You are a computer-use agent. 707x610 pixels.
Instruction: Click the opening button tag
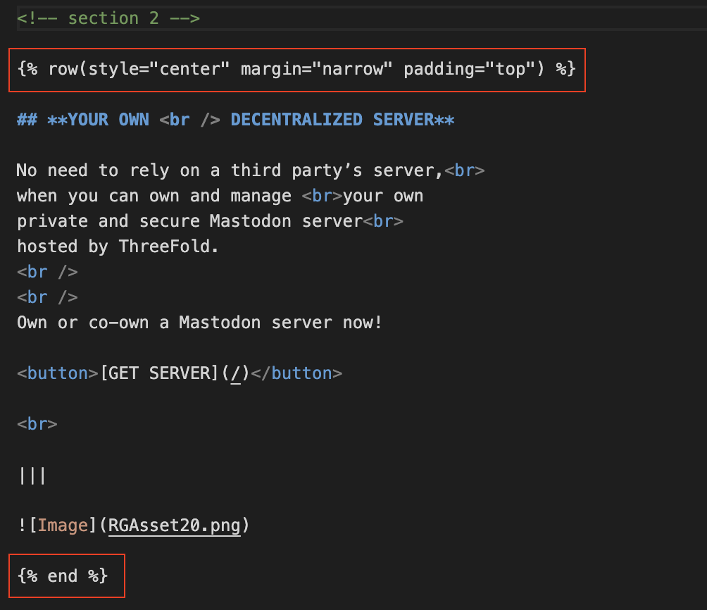(x=58, y=373)
